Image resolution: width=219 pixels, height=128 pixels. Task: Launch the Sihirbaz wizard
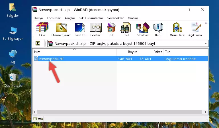(143, 28)
